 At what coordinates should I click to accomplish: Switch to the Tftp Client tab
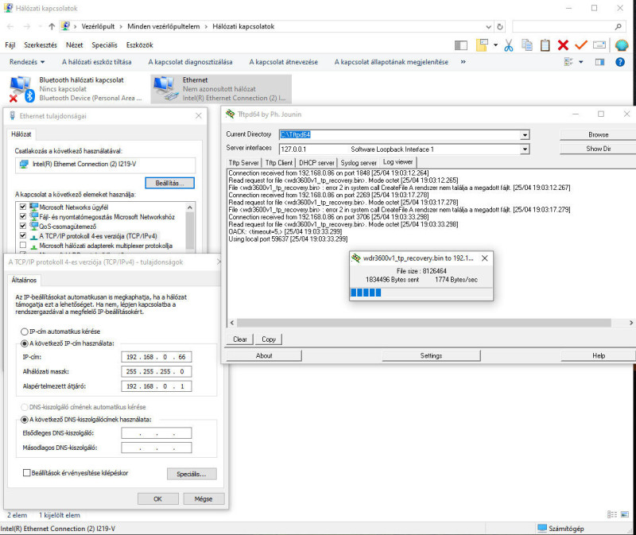[x=279, y=163]
